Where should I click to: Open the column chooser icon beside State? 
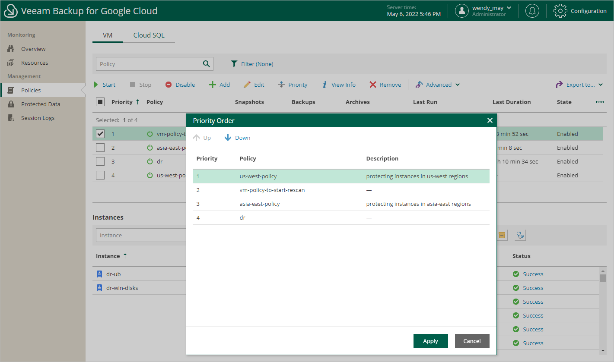[x=600, y=102]
